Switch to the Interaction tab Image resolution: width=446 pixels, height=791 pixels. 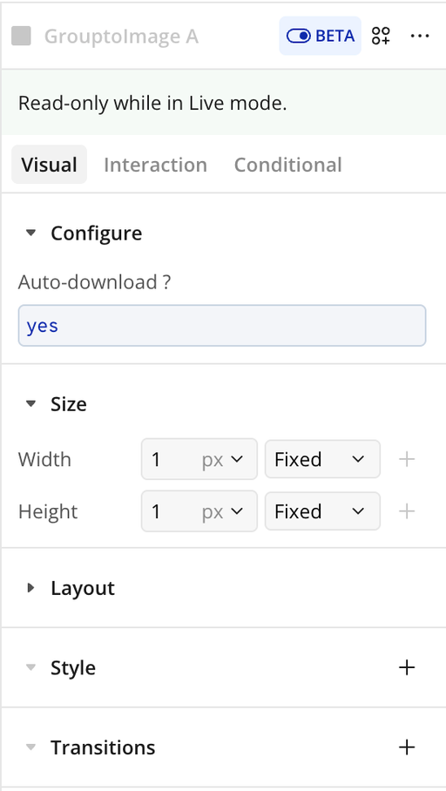[155, 165]
